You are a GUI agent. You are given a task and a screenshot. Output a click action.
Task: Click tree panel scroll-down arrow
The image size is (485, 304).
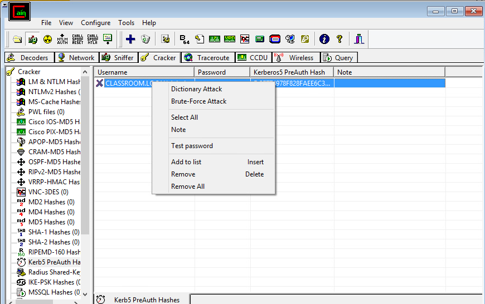pos(85,295)
